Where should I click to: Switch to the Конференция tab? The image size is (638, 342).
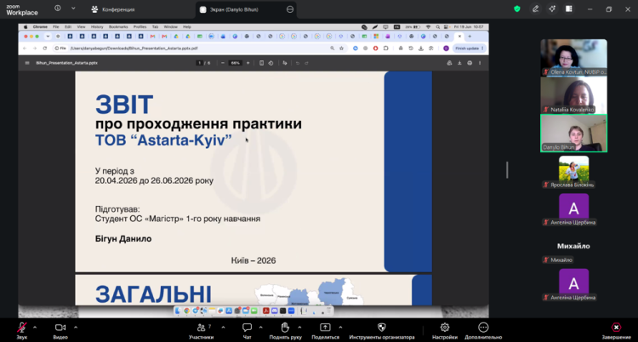(112, 9)
